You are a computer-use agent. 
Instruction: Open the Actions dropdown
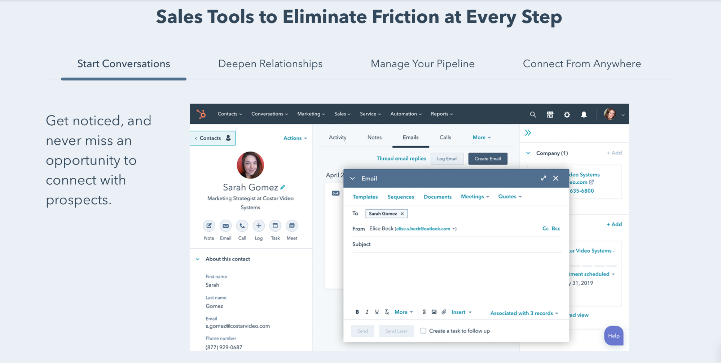[295, 138]
